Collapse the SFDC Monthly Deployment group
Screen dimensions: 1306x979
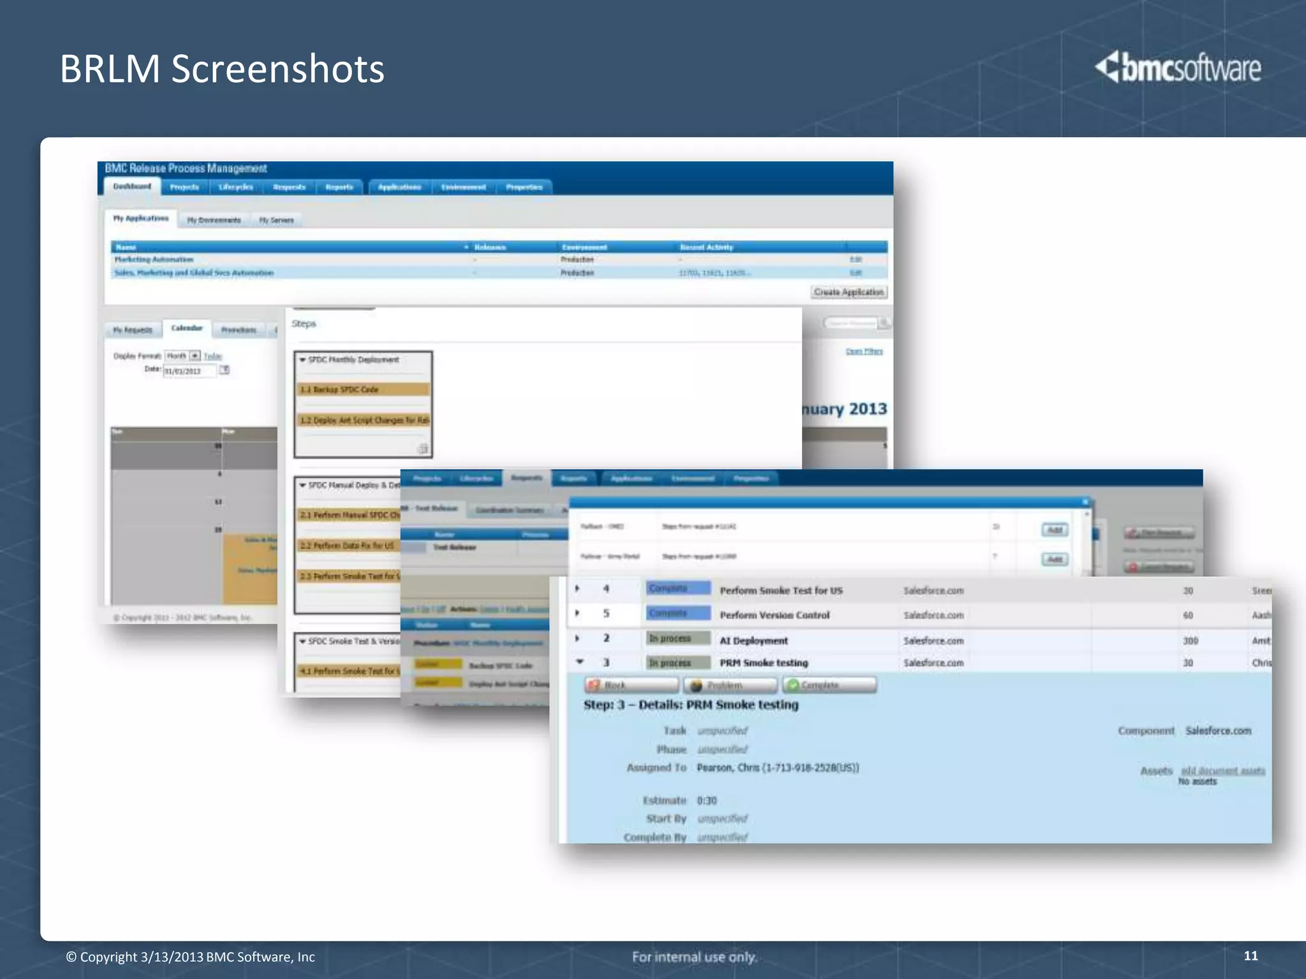click(303, 360)
